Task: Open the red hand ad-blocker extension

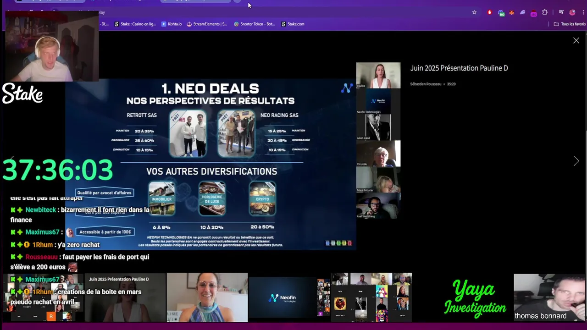Action: pyautogui.click(x=490, y=12)
